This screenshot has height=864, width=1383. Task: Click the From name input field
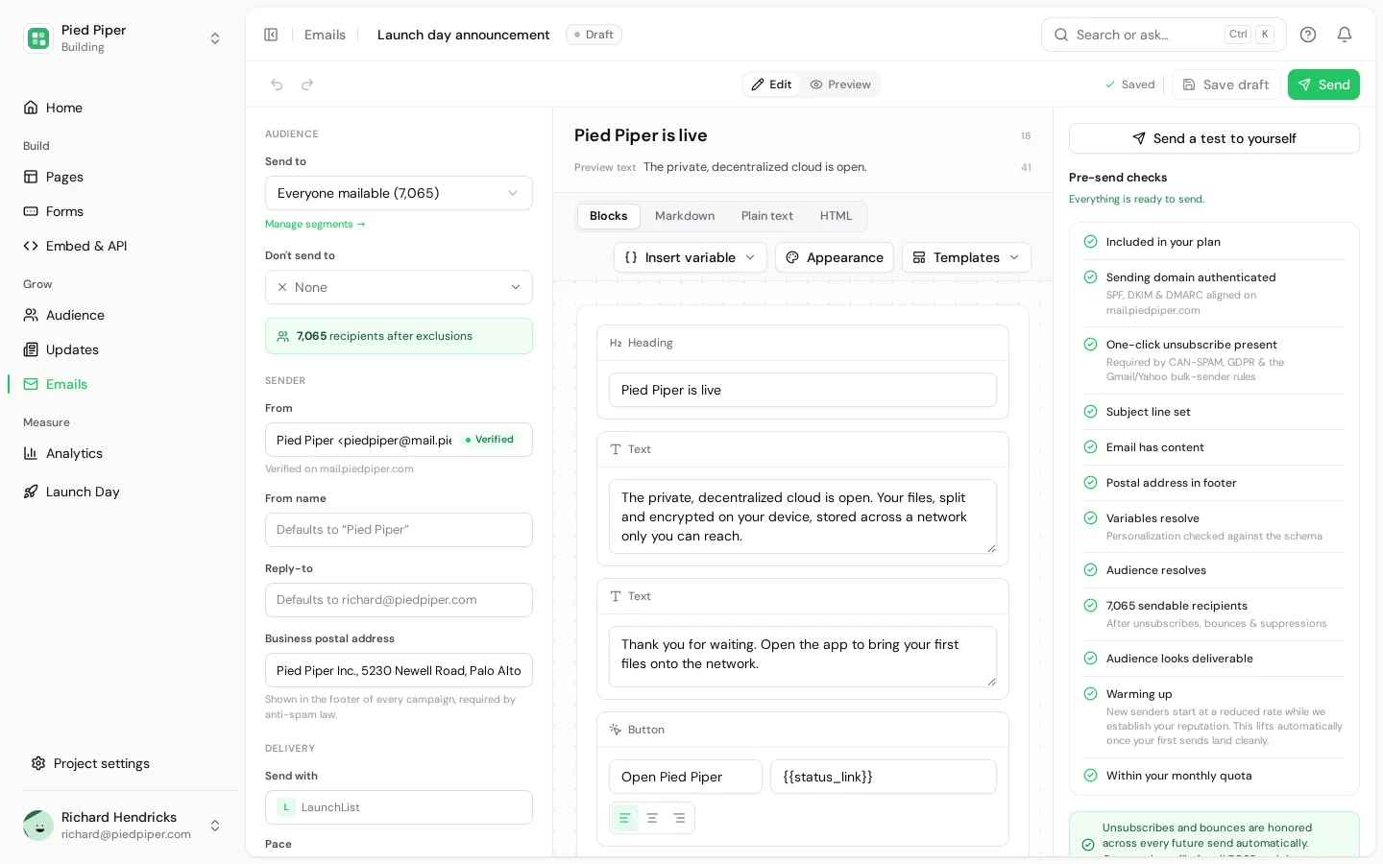click(399, 530)
